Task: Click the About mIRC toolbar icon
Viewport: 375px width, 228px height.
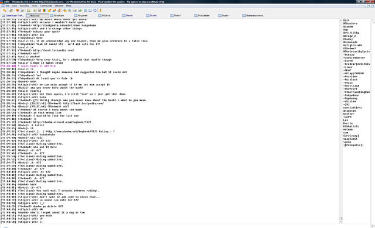Action: [100, 11]
